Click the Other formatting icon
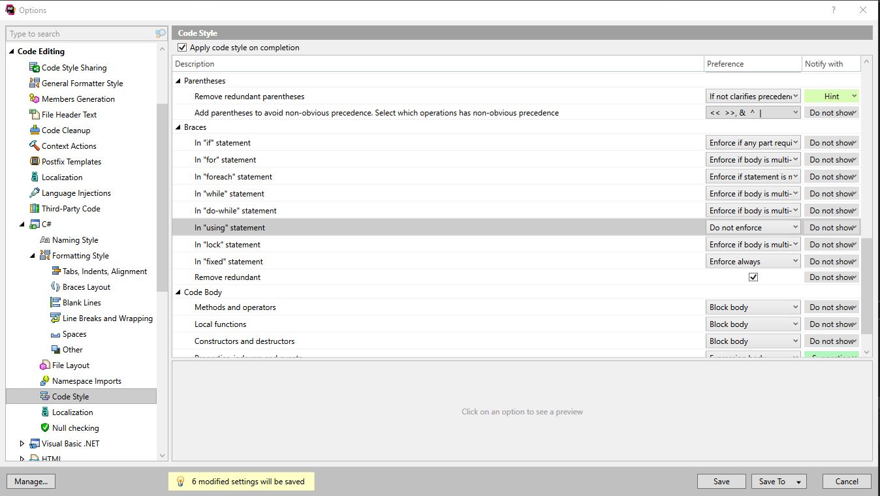The image size is (880, 496). coord(55,349)
